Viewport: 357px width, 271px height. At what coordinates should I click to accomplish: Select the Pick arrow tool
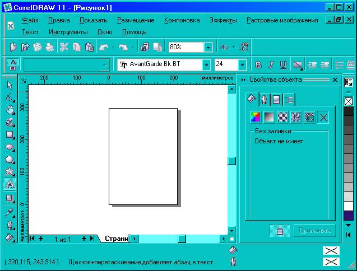(10, 85)
